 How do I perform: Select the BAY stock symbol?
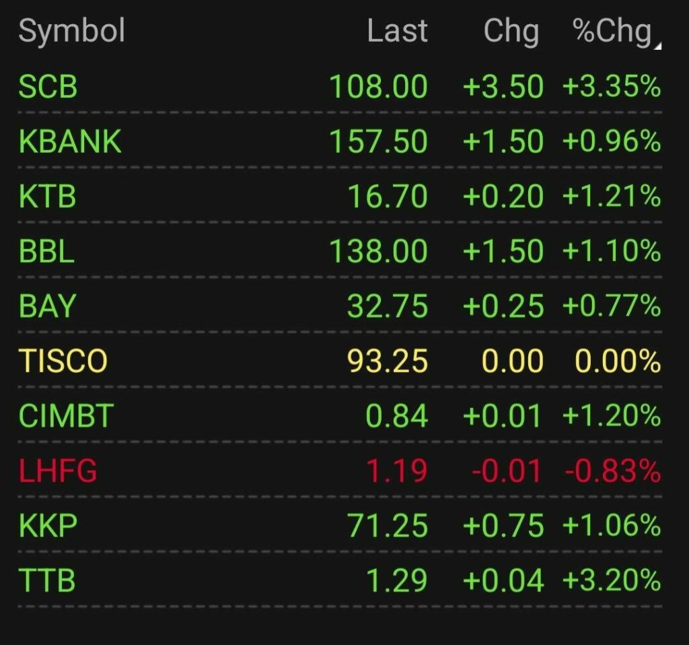pyautogui.click(x=47, y=306)
